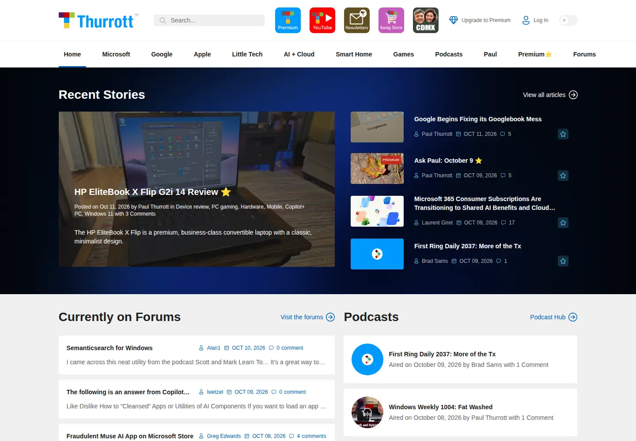The height and width of the screenshot is (441, 636).
Task: Click the diamond icon for Upgrade to Premium
Action: coord(454,20)
